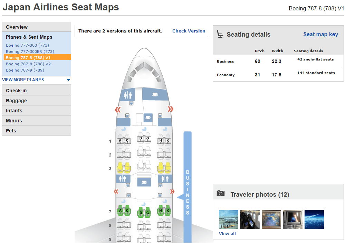Viewport: 346px width, 243px height.
Task: Open the Overview tab in sidebar
Action: pos(37,27)
